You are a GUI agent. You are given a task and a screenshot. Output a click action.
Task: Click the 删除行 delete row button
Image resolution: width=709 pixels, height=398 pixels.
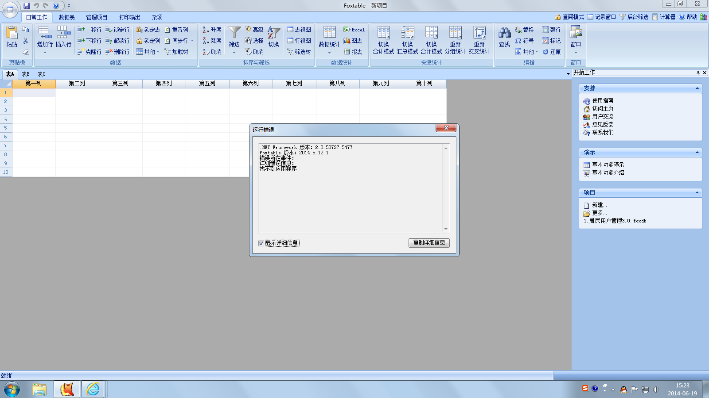(117, 52)
